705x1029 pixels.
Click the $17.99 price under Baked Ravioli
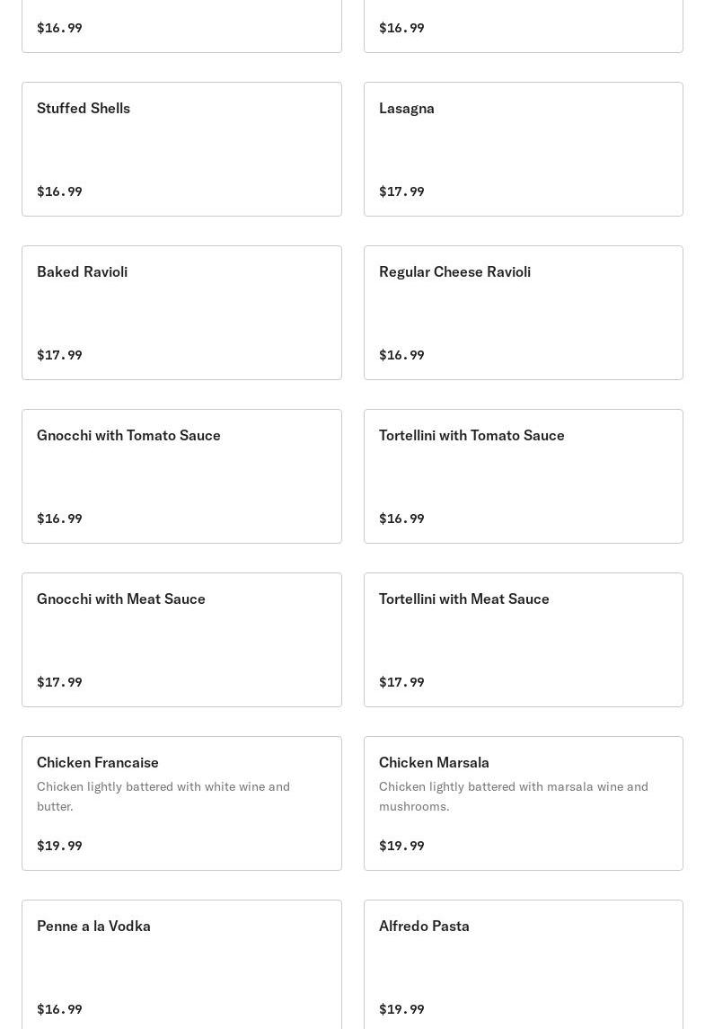[x=59, y=355]
